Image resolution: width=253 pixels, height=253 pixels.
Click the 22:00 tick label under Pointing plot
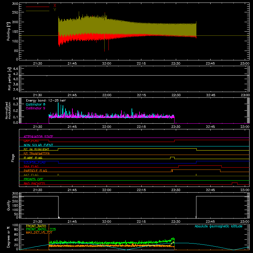point(107,64)
